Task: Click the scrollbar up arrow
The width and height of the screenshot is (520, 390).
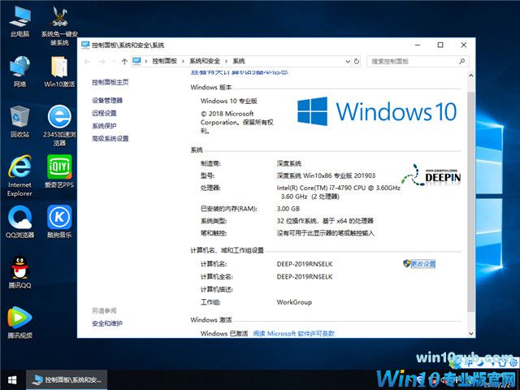Action: tap(471, 76)
